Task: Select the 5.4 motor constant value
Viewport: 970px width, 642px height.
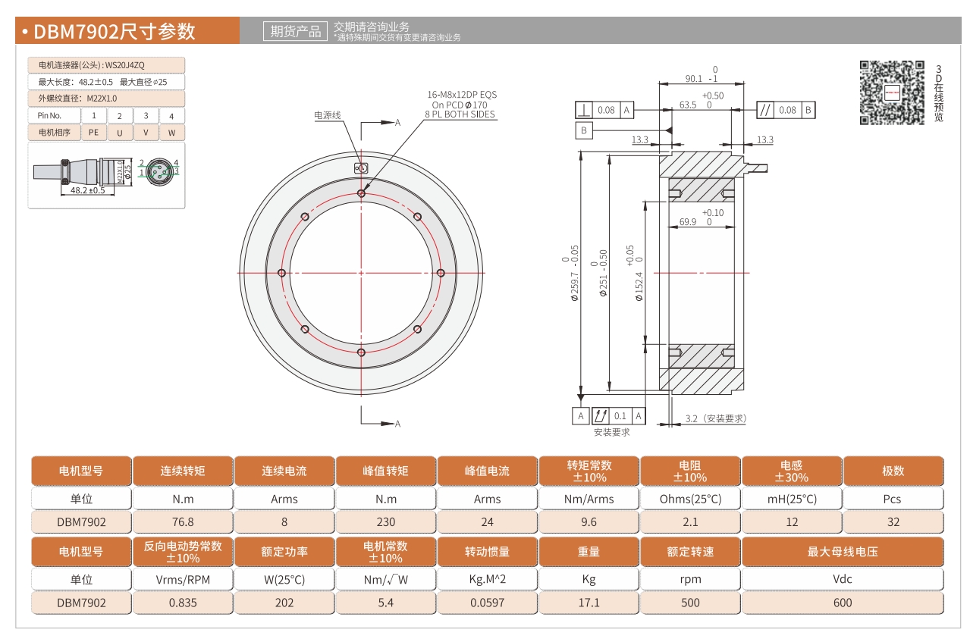Action: [x=386, y=603]
